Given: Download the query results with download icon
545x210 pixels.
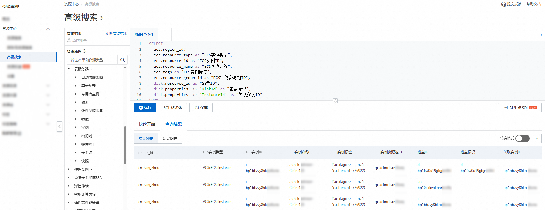Looking at the screenshot, I should [537, 138].
